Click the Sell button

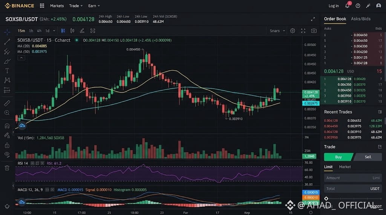(368, 157)
